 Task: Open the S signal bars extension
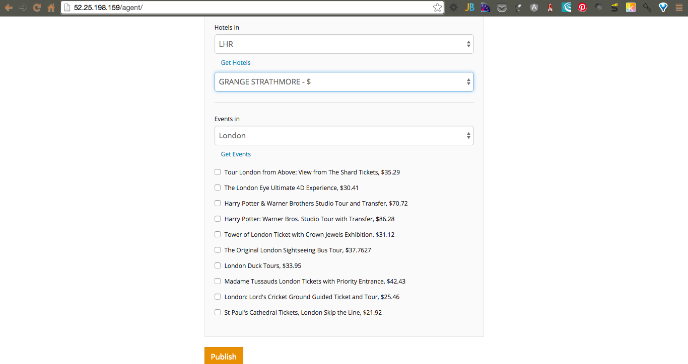pos(614,8)
